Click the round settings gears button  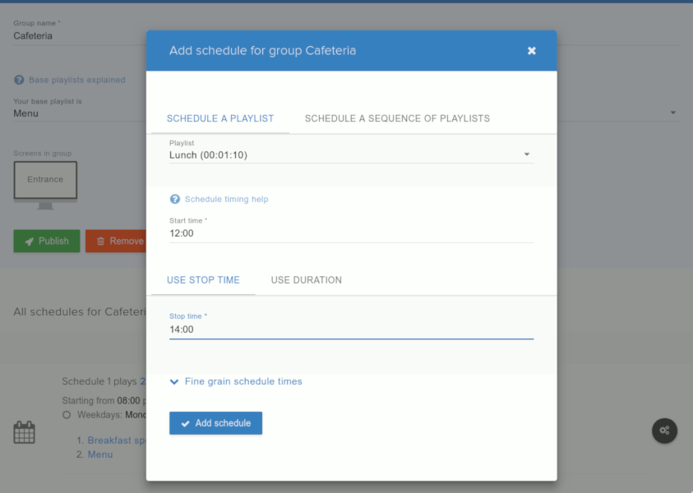tap(664, 431)
